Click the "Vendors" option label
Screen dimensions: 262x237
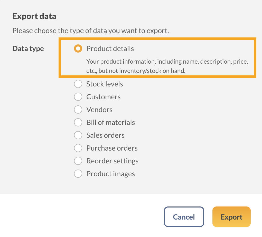click(99, 110)
